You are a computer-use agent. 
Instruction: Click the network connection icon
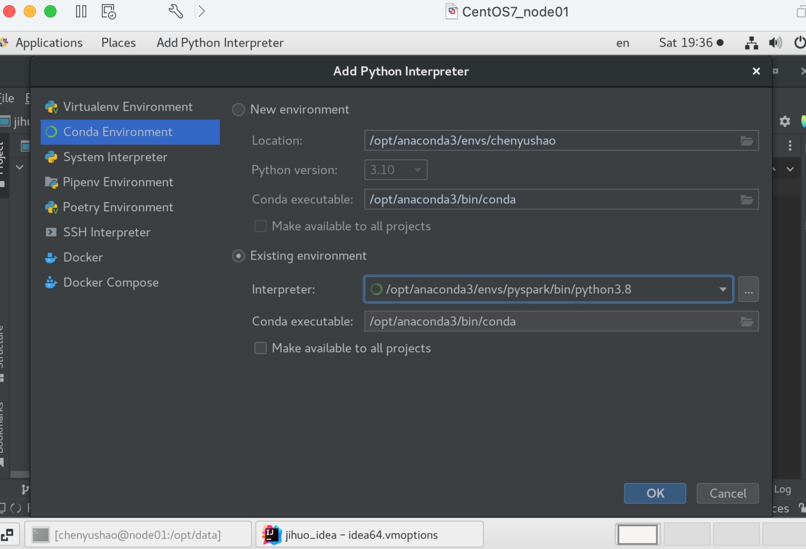(x=752, y=43)
